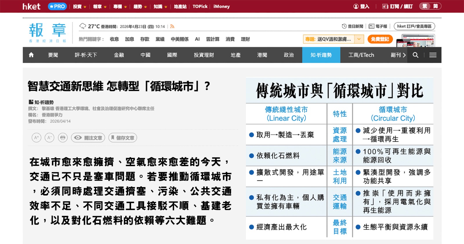Screen dimensions: 464x244
Task: Expand the 投資 dropdown menu
Action: 79,6
